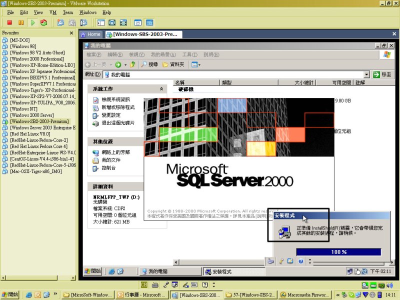Click the 名稱 column header
Screen dimensions: 400x300
coord(196,82)
